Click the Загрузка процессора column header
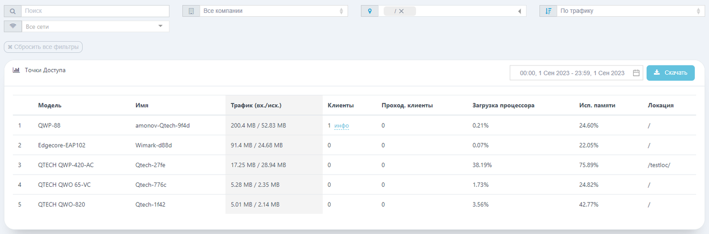Viewport: 709px width, 234px height. pyautogui.click(x=503, y=105)
